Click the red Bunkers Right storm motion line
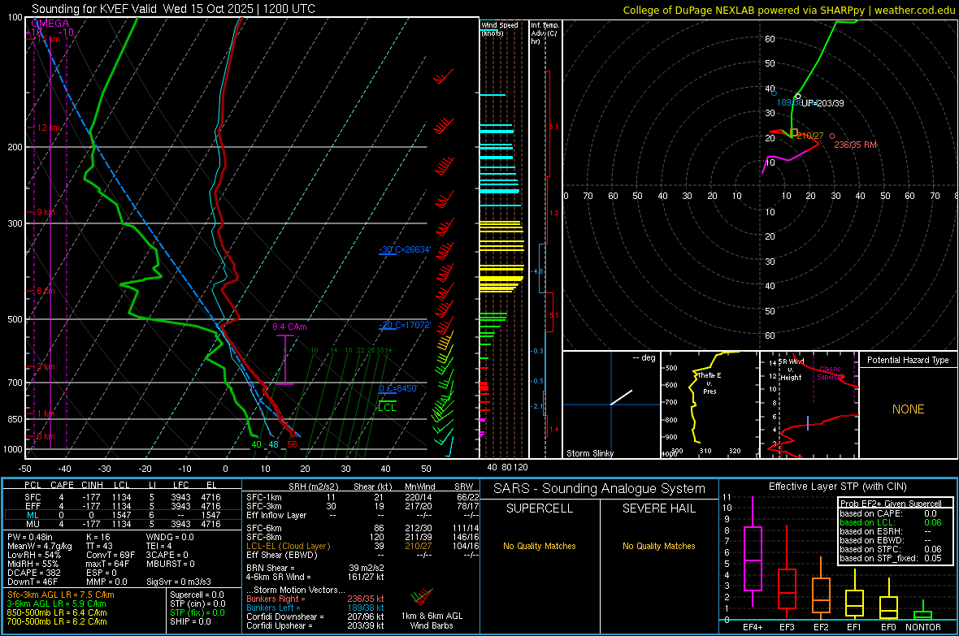The image size is (959, 636). 315,599
